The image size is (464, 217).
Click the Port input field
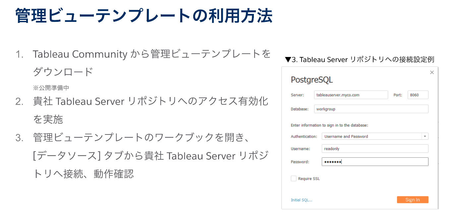point(418,95)
